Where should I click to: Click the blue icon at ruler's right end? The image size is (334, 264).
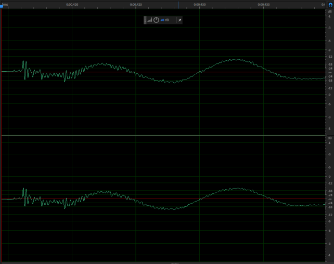(x=330, y=5)
